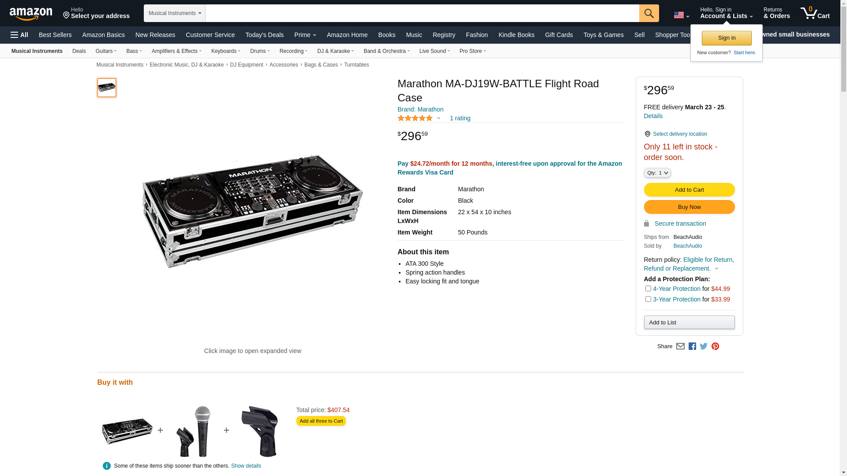Expand the star rating breakdown arrow
This screenshot has width=847, height=476.
tap(438, 118)
